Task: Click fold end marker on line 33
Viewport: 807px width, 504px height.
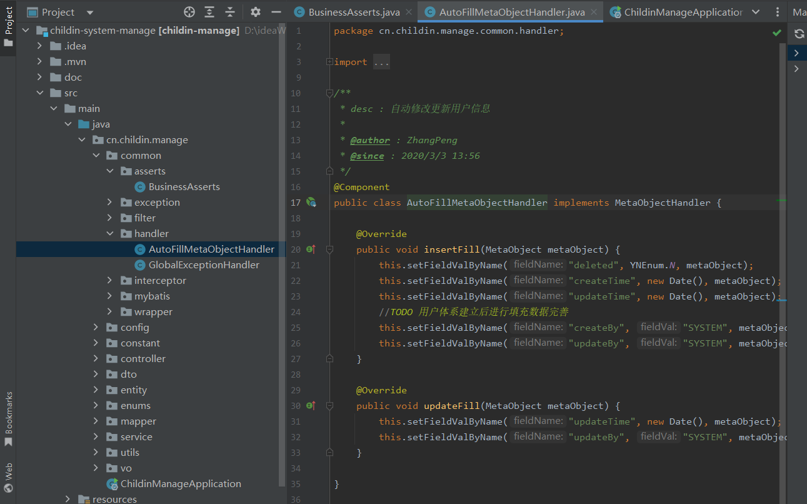Action: coord(329,453)
